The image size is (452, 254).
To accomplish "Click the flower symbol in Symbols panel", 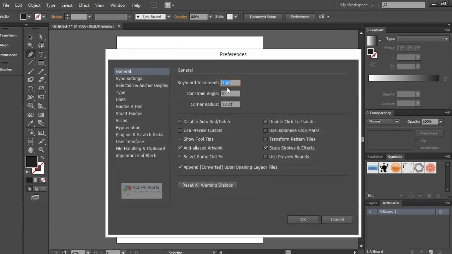I will click(430, 168).
